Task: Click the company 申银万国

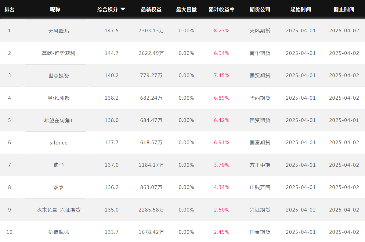Action: pos(260,187)
